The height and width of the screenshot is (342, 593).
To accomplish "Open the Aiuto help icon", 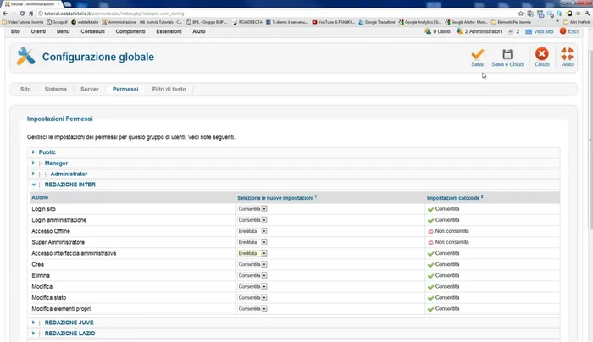I will pyautogui.click(x=568, y=54).
